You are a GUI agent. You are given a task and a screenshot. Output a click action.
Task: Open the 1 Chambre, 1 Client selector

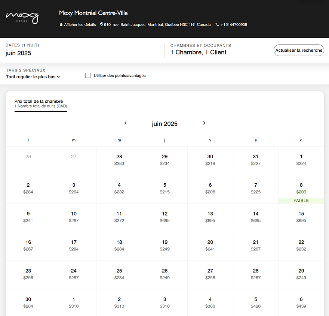tap(198, 52)
